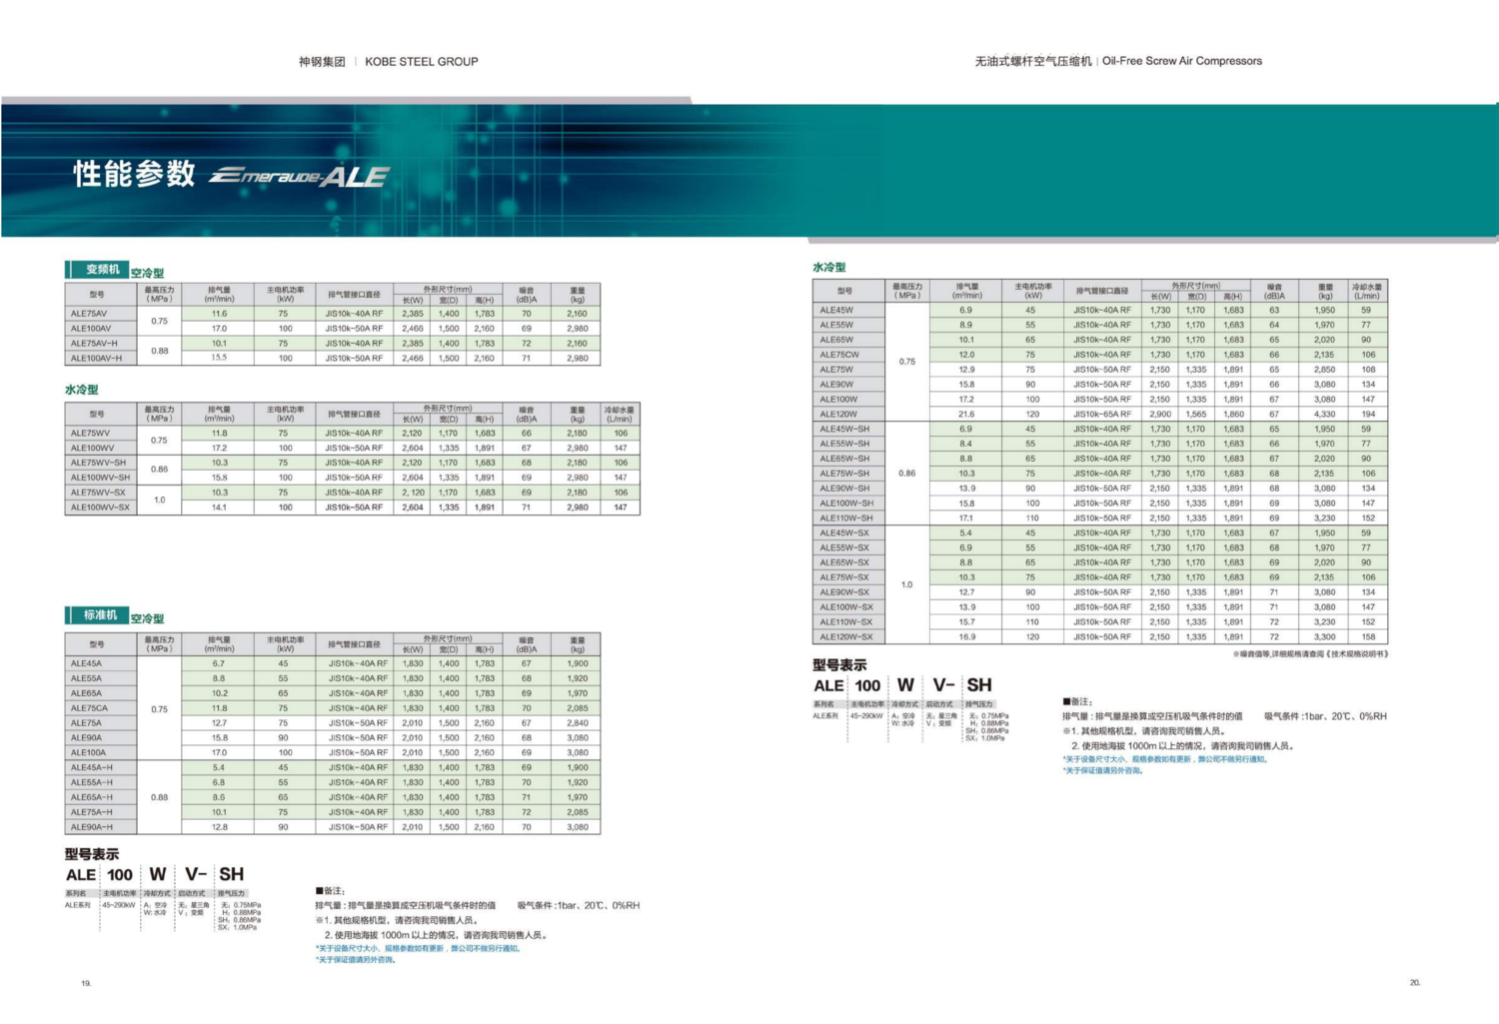Click the 型号表示 heading on the right page
The height and width of the screenshot is (1024, 1499).
(839, 665)
